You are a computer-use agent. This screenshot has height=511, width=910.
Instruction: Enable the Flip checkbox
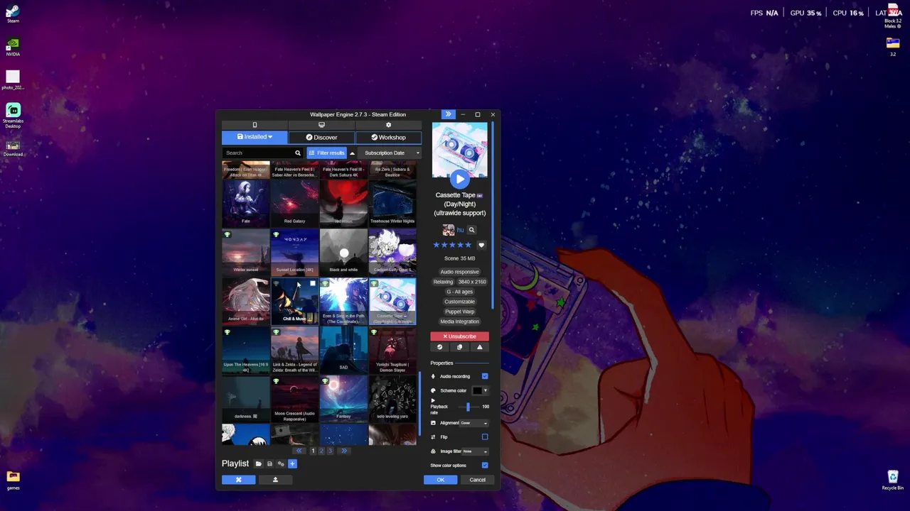[x=485, y=437]
